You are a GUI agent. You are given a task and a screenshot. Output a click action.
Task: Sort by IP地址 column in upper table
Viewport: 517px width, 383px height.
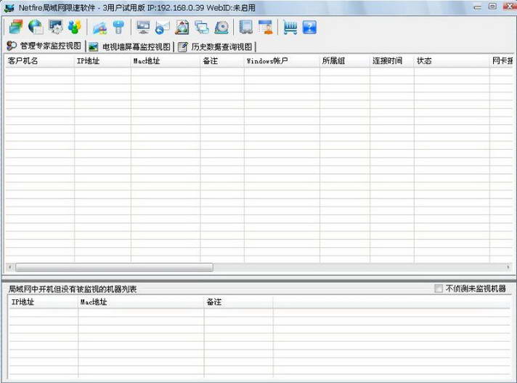coord(102,61)
